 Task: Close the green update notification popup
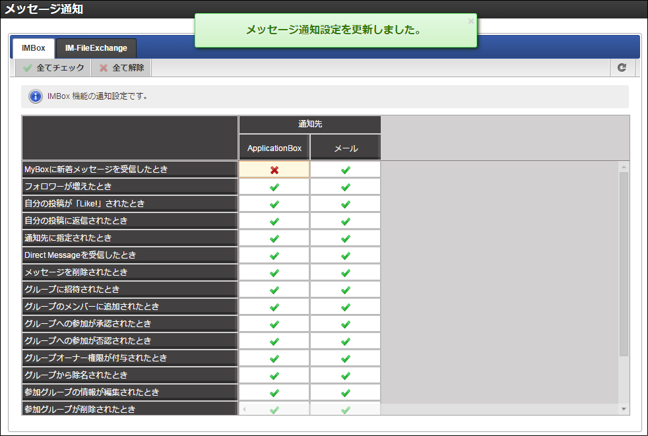point(470,21)
